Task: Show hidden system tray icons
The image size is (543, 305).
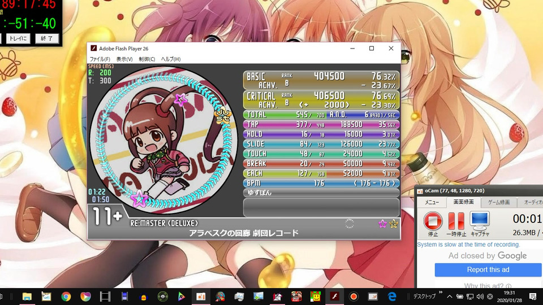Action: pyautogui.click(x=449, y=297)
